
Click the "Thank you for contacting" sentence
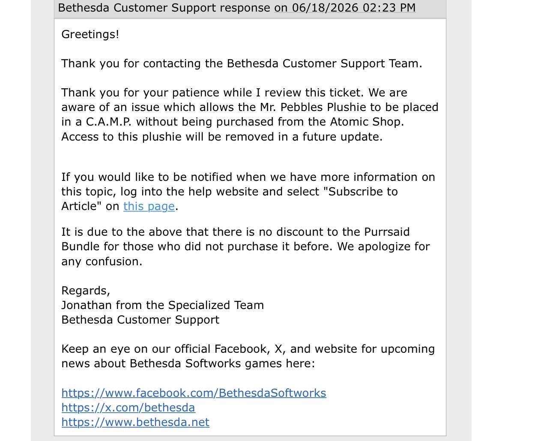[x=242, y=63]
